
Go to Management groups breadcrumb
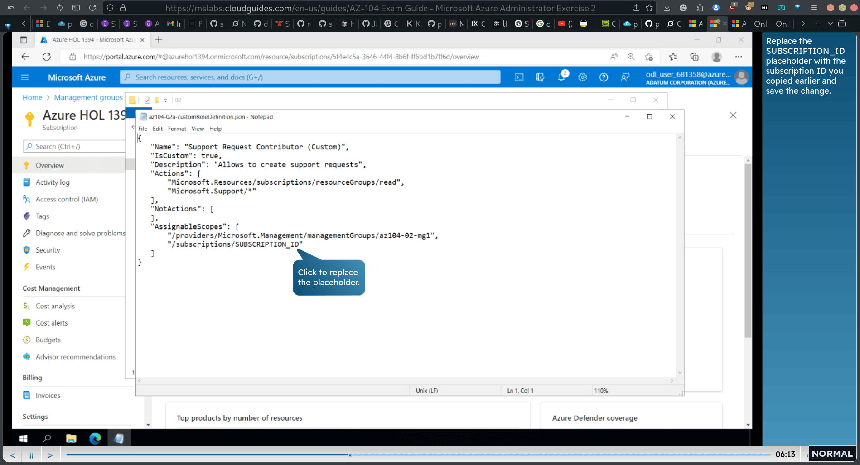point(88,97)
